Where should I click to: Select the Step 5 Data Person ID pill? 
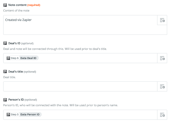coord(24,114)
